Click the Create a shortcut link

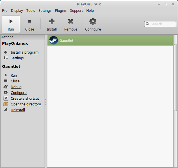pyautogui.click(x=25, y=98)
